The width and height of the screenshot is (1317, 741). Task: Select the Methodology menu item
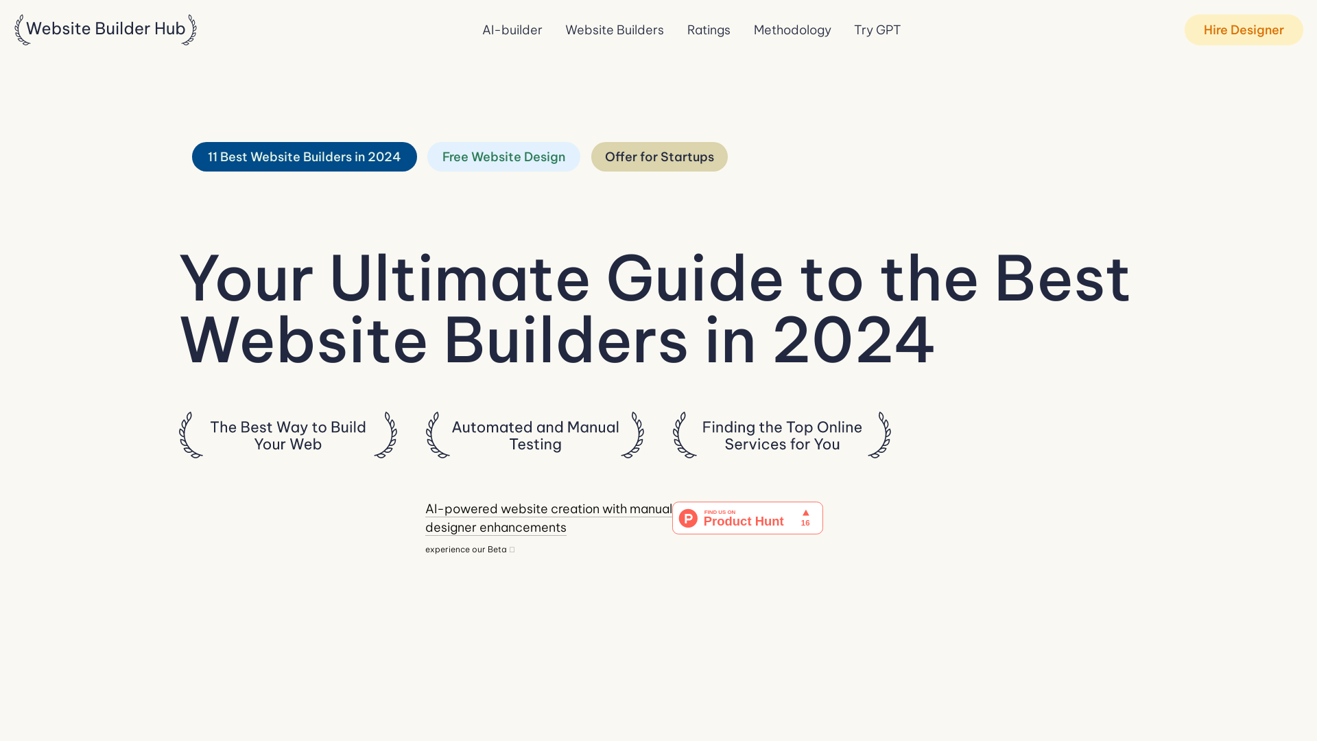[792, 30]
